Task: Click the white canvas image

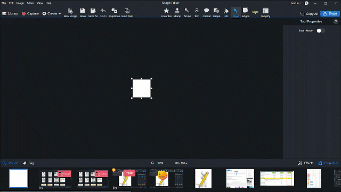Action: click(x=142, y=89)
